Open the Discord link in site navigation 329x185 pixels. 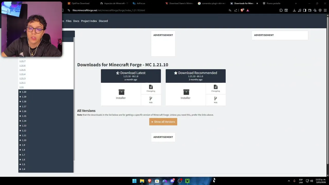tap(103, 21)
